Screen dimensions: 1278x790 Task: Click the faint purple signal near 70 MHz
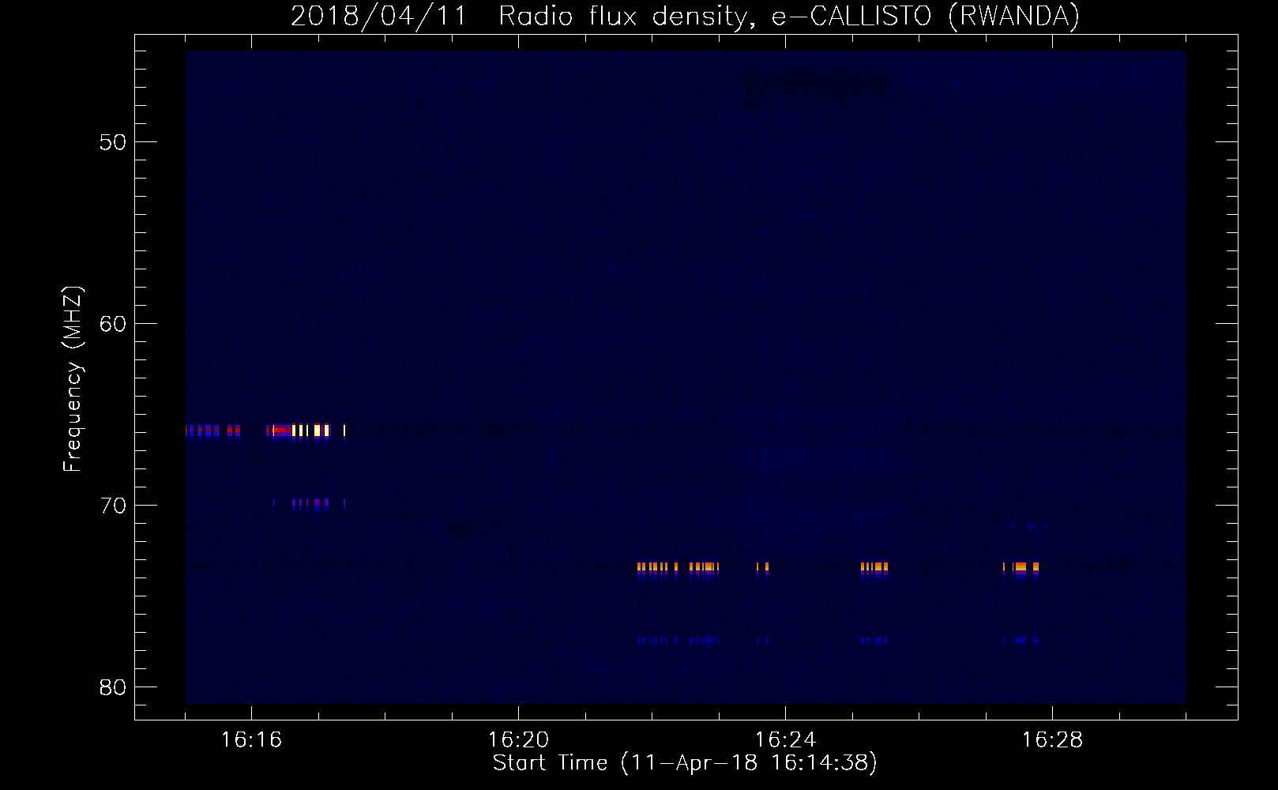point(310,503)
